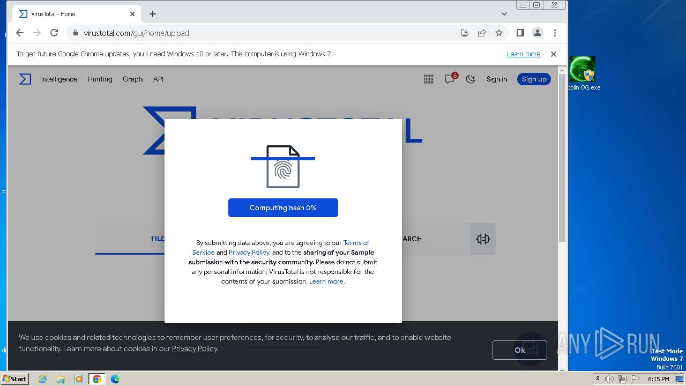Image resolution: width=686 pixels, height=386 pixels.
Task: Accept cookies with the Ok button
Action: [520, 350]
